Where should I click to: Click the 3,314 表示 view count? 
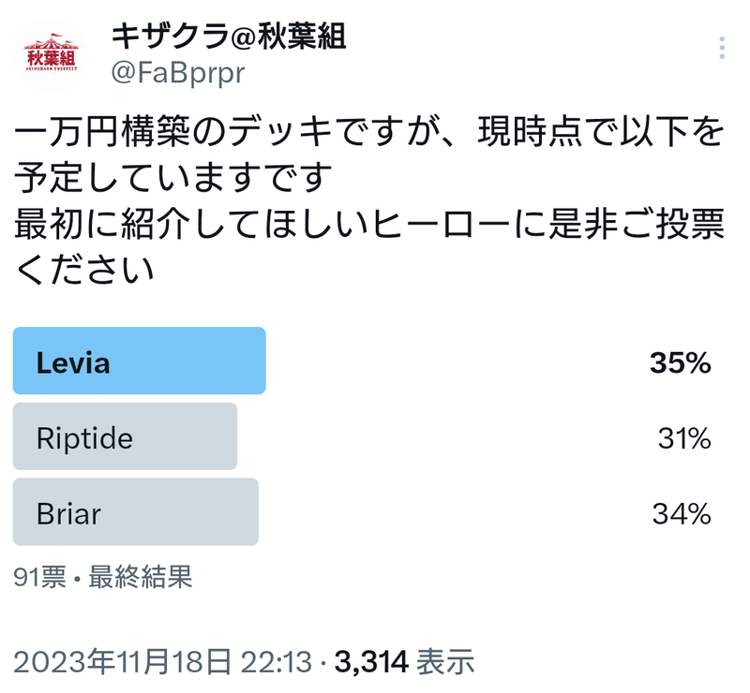(403, 662)
